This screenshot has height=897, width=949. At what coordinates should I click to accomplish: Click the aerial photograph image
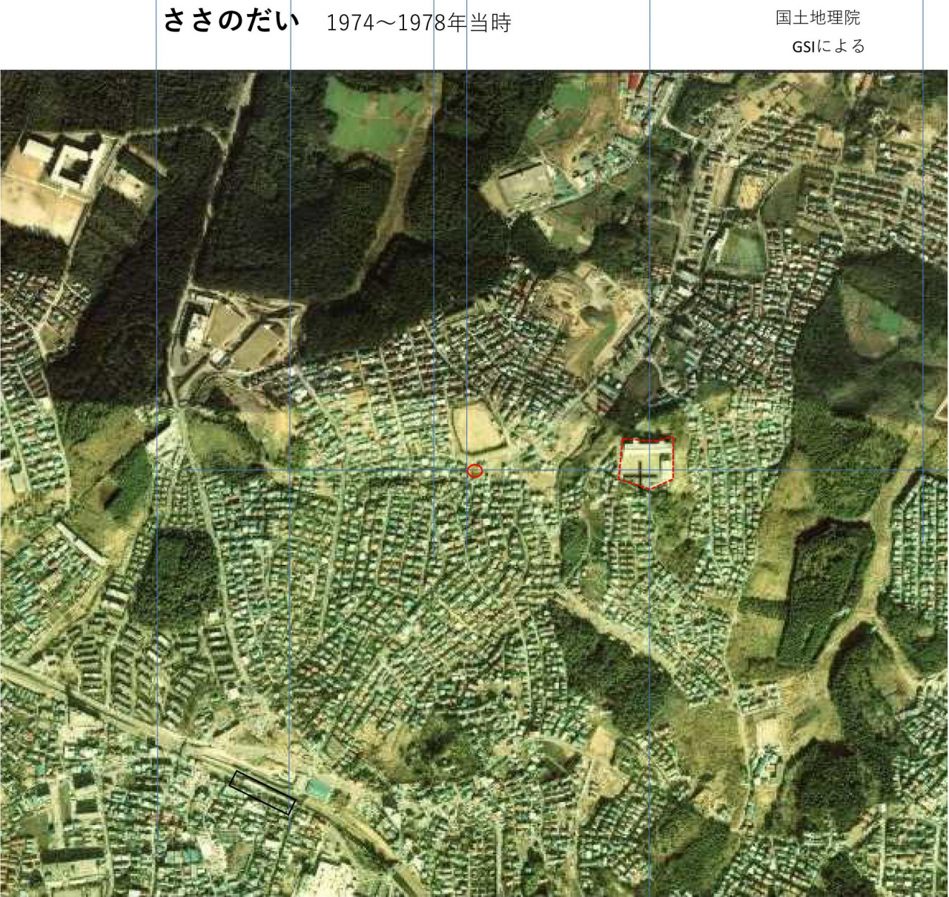pos(474,483)
